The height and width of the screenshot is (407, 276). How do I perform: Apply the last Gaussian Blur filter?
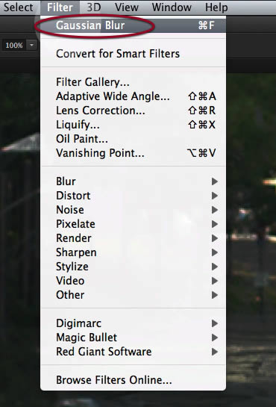pyautogui.click(x=134, y=25)
